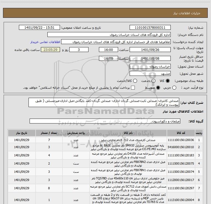The image size is (211, 204).
Task: Click the نام کالا column header
Action: click(128, 133)
